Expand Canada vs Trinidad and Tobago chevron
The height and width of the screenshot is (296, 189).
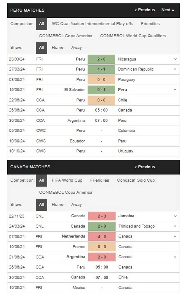click(175, 226)
